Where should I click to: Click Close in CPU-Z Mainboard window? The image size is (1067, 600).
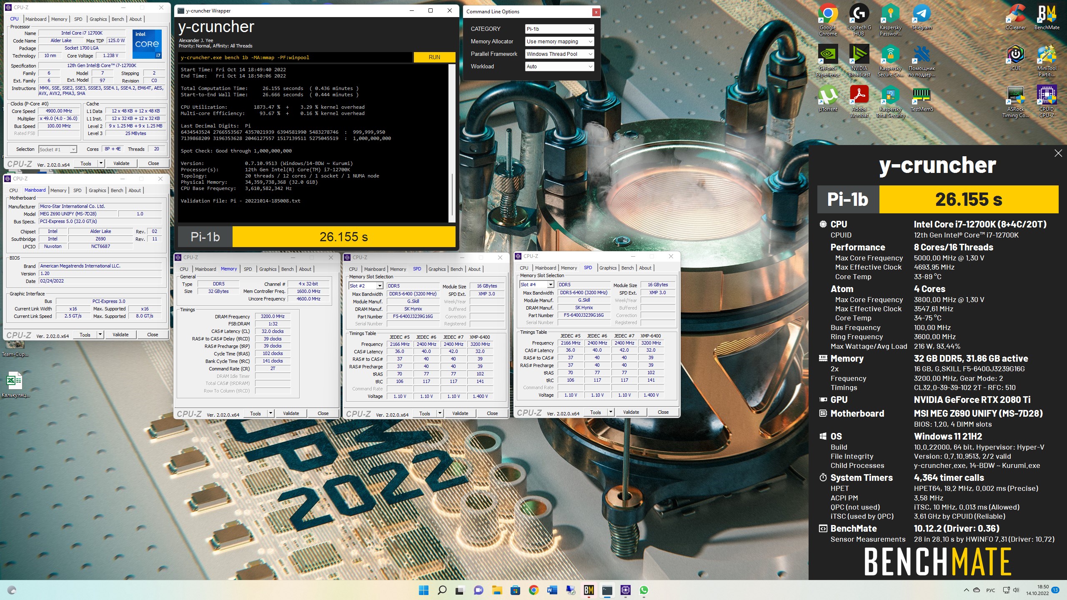click(153, 335)
